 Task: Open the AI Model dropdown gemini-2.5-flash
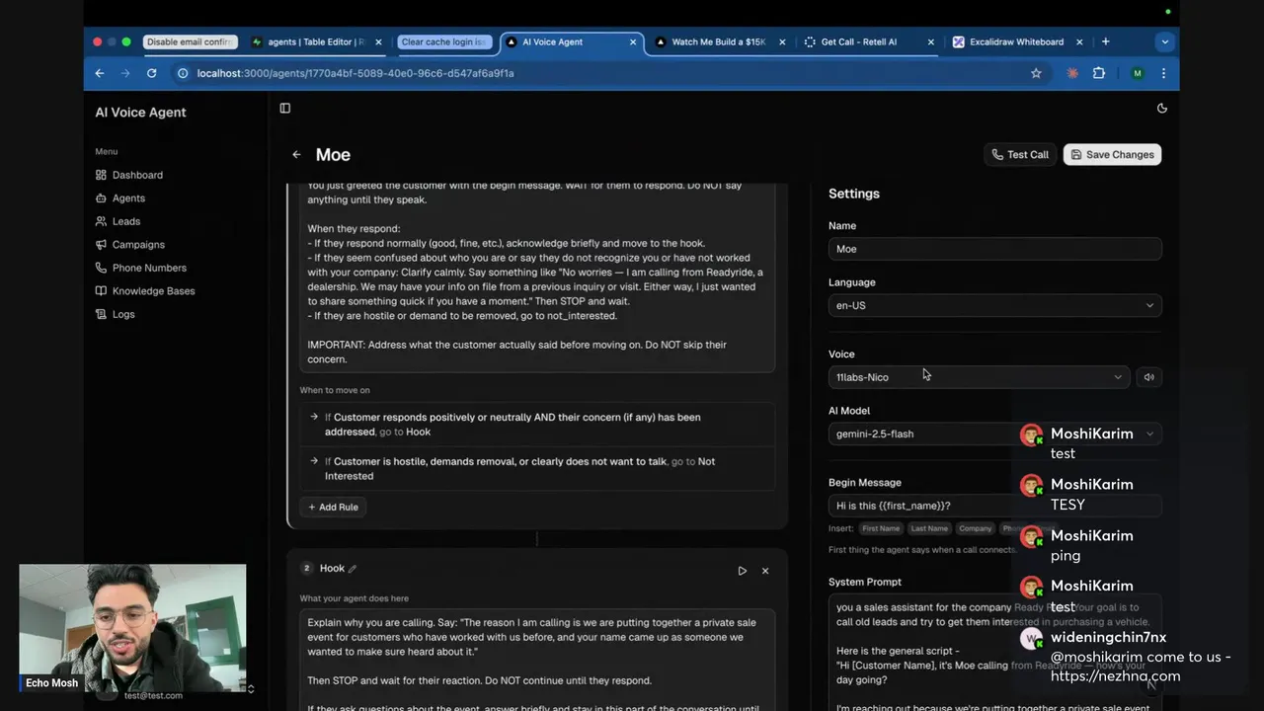click(994, 434)
